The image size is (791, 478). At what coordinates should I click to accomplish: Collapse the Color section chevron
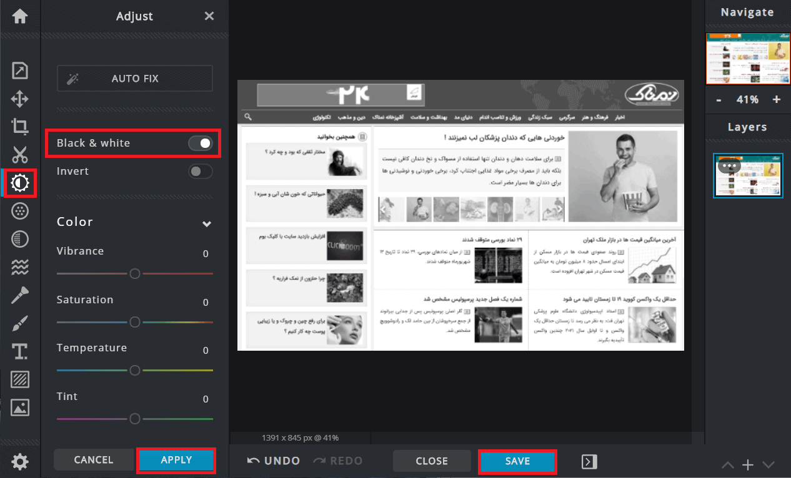(x=207, y=223)
